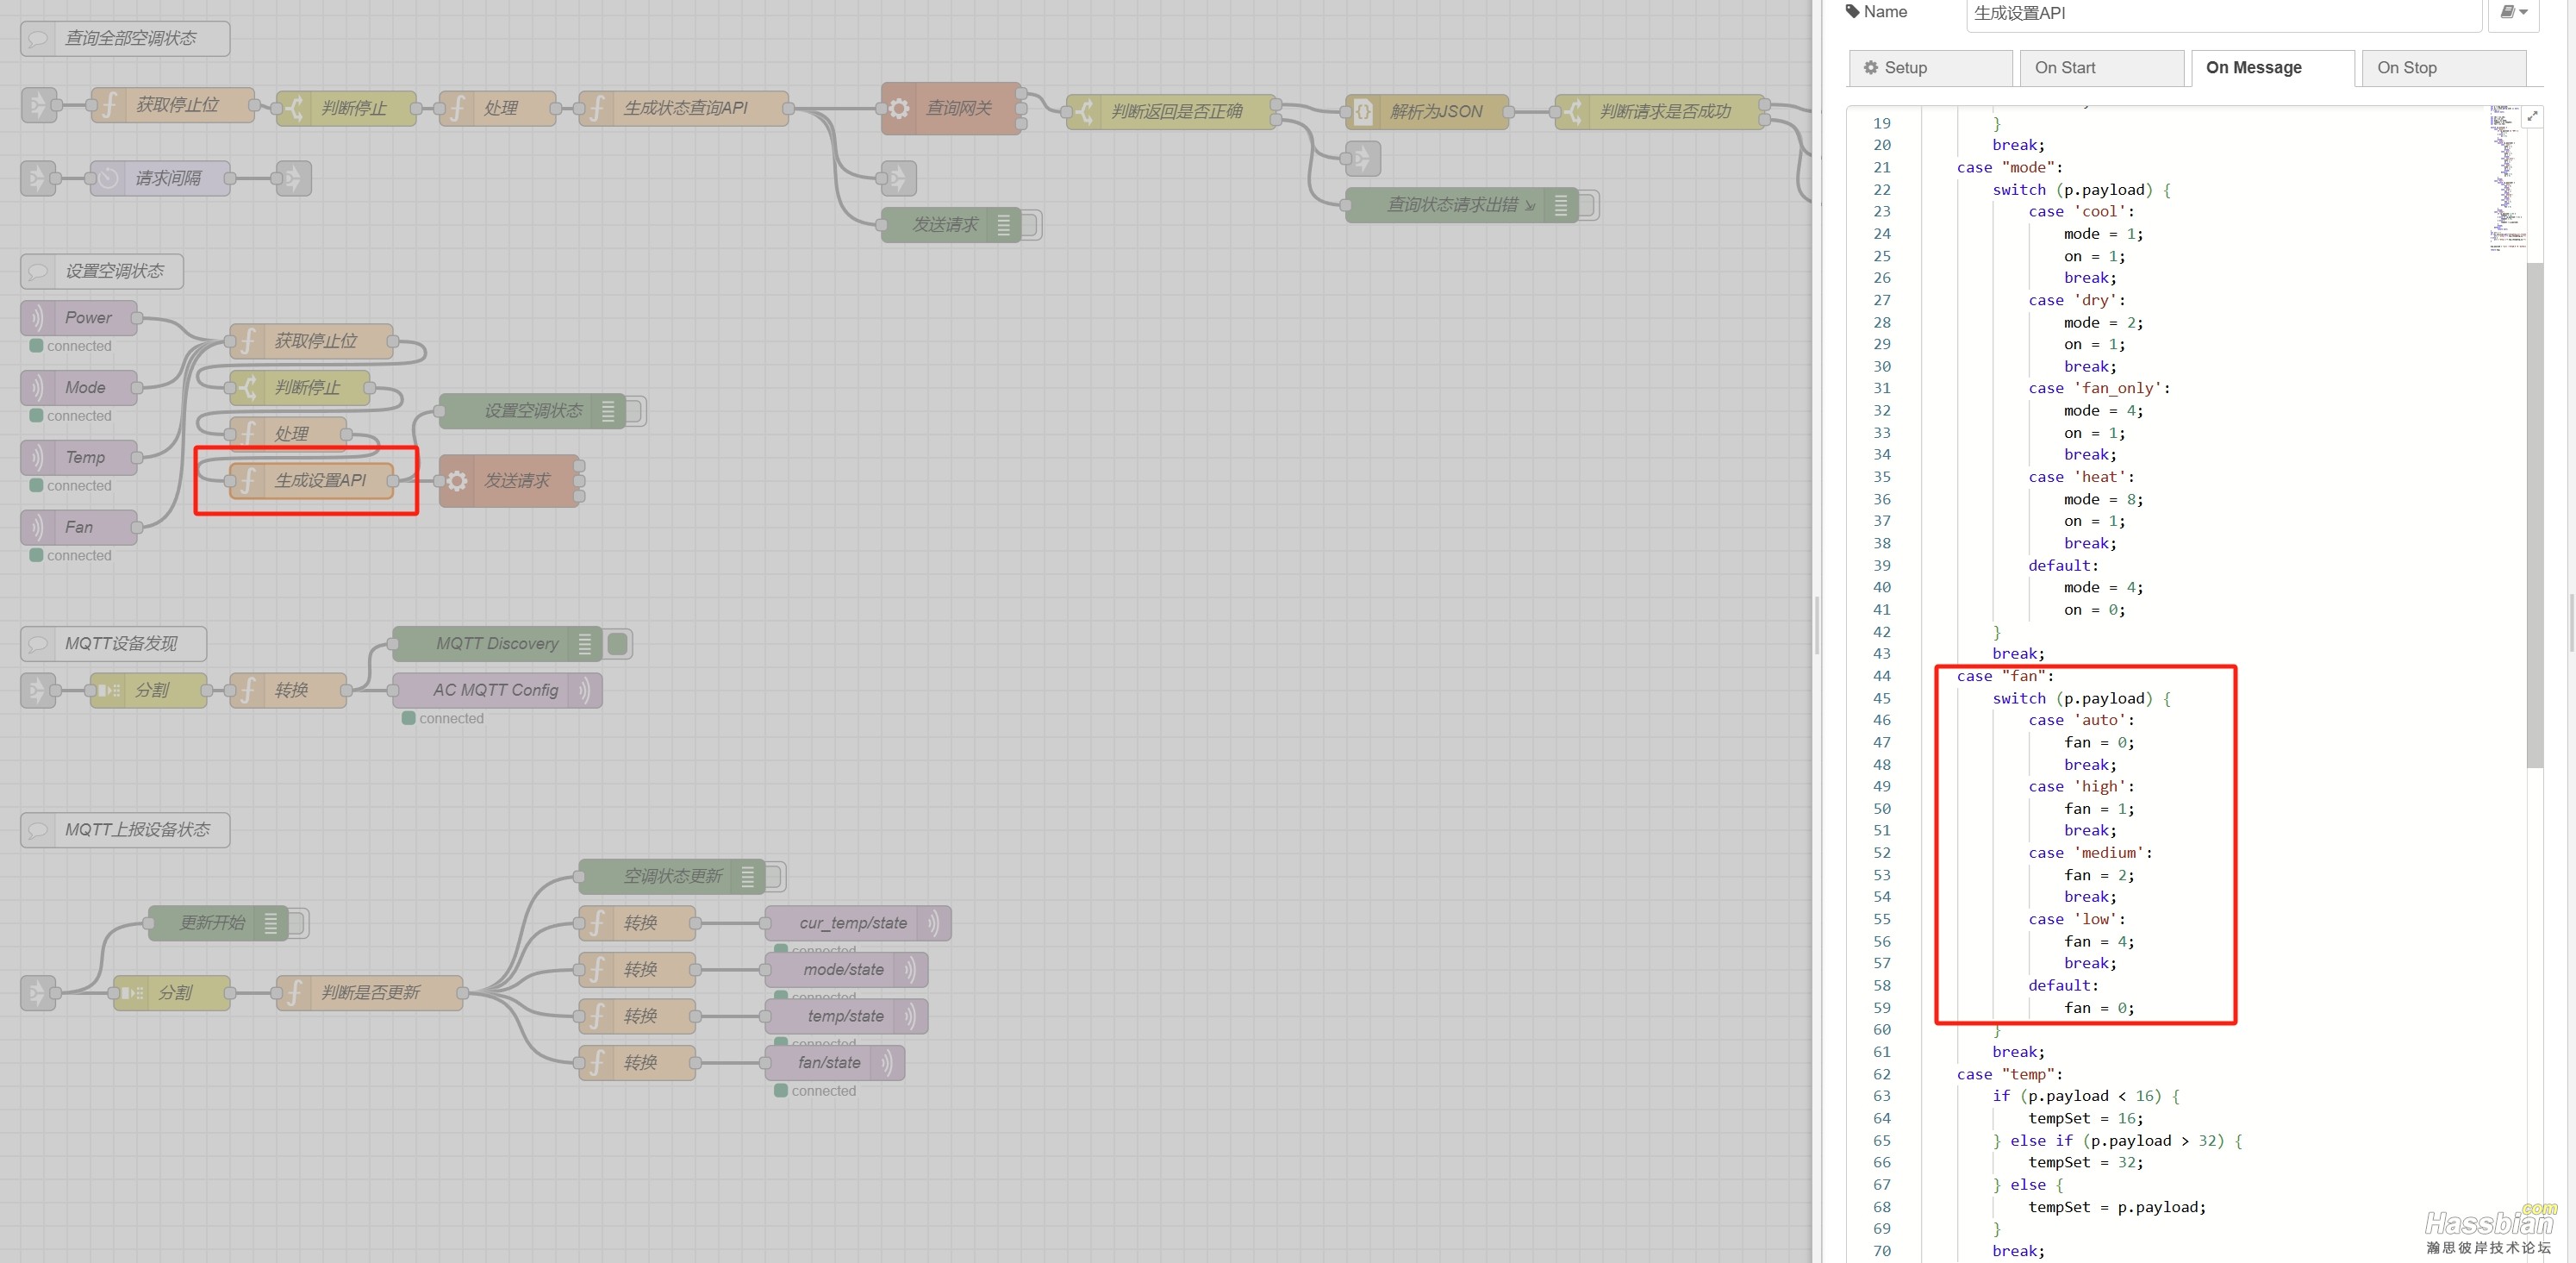Click the MQTT-out icon on the cur_temp/state node
Screen dimensions: 2576x1263
pyautogui.click(x=934, y=923)
